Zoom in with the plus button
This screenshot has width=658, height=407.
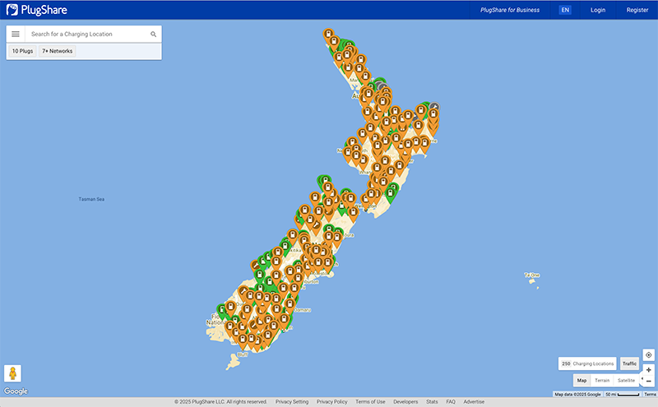(648, 370)
